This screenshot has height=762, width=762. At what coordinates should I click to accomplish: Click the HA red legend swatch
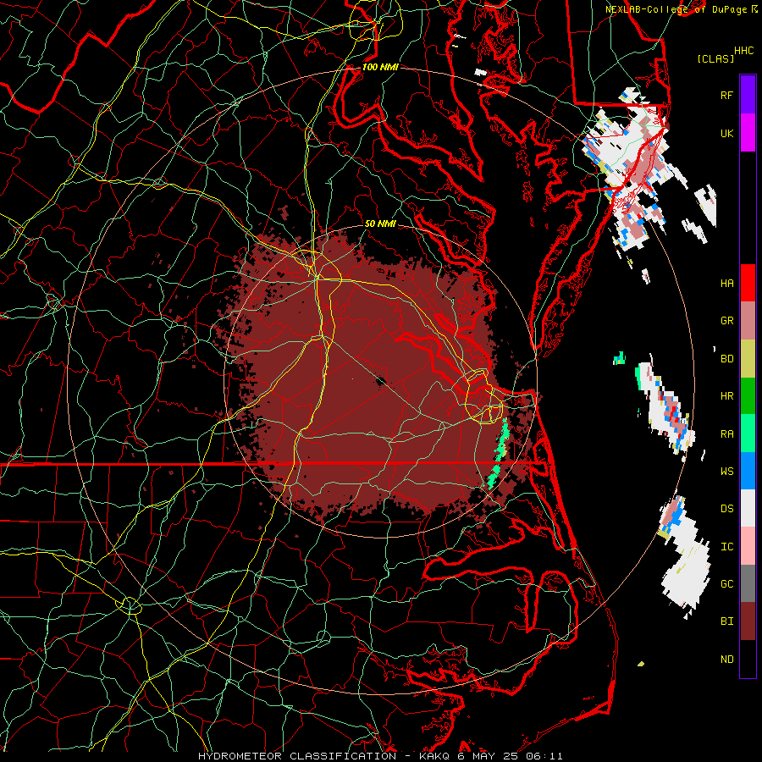point(748,283)
